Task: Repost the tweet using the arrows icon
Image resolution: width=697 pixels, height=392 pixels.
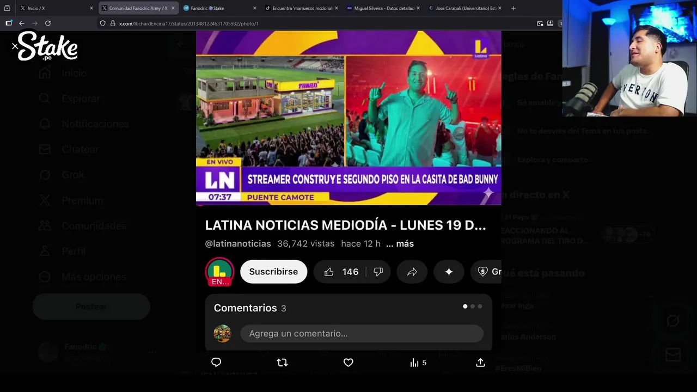Action: pyautogui.click(x=282, y=363)
